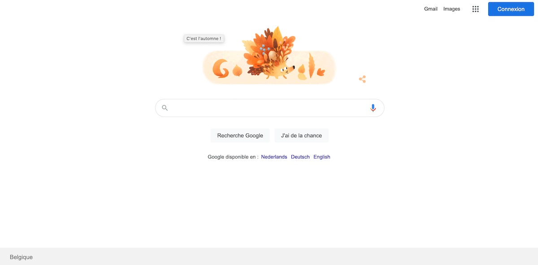538x265 pixels.
Task: Click the magnifying glass search icon
Action: 165,108
